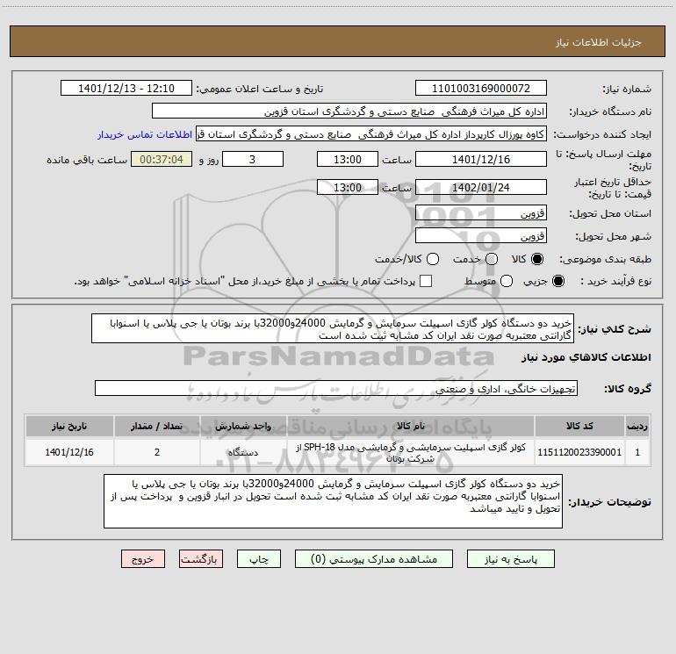Click request creator field کاوه پورزال
676x654 pixels.
tap(371, 134)
